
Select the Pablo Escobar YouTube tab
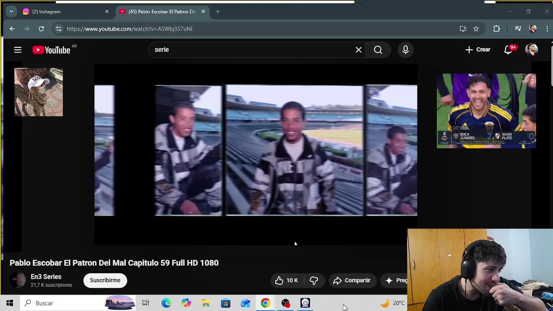163,12
